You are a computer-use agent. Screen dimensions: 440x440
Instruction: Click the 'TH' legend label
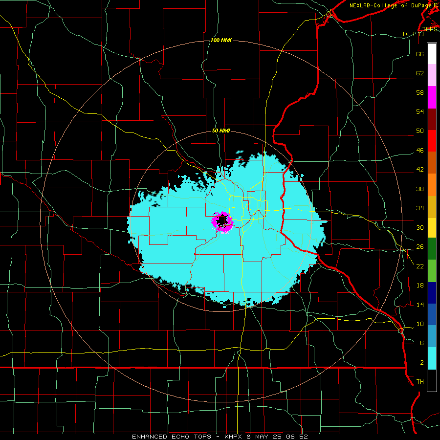click(x=420, y=382)
